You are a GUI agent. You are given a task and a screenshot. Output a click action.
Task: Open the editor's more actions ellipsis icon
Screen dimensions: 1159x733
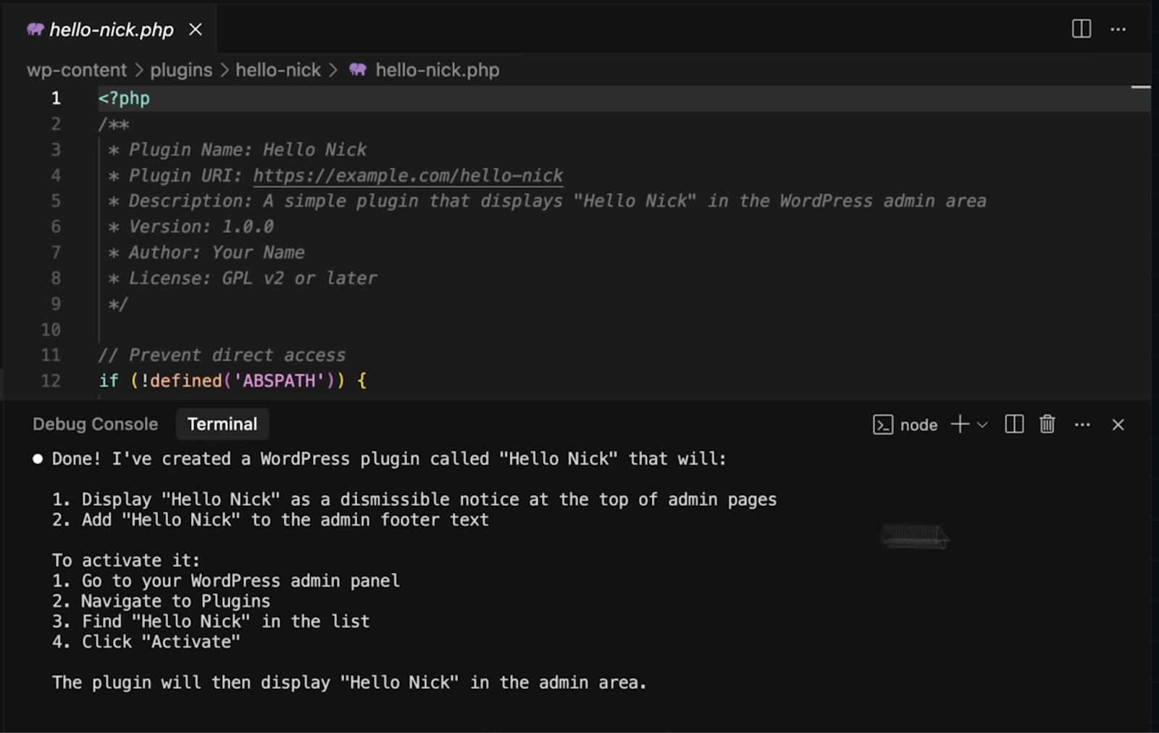[x=1118, y=30]
